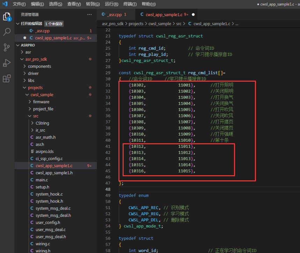The width and height of the screenshot is (300, 253).
Task: Select cwsl_app_sample1.c in open editors list
Action: click(x=56, y=38)
